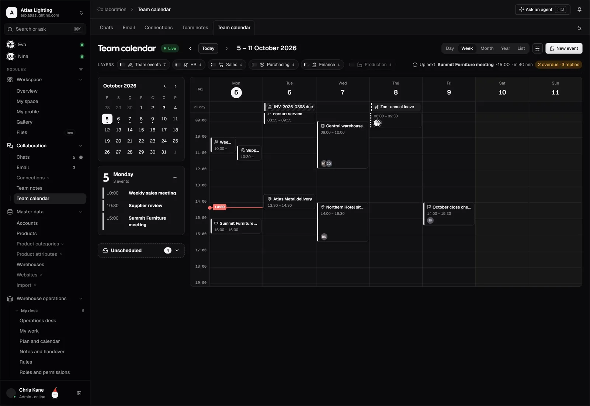Go to next week arrow
This screenshot has height=406, width=590.
(x=226, y=48)
